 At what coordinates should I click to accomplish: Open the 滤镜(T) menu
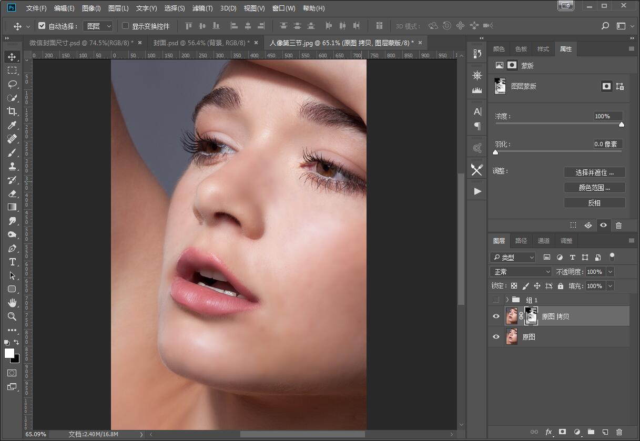202,8
